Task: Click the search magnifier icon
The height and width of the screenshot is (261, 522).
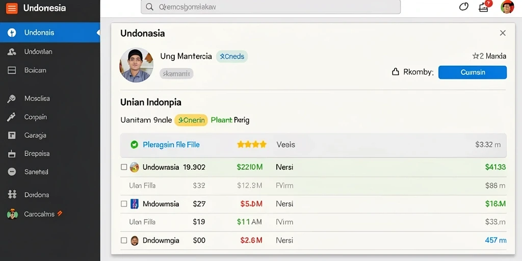Action: tap(150, 7)
